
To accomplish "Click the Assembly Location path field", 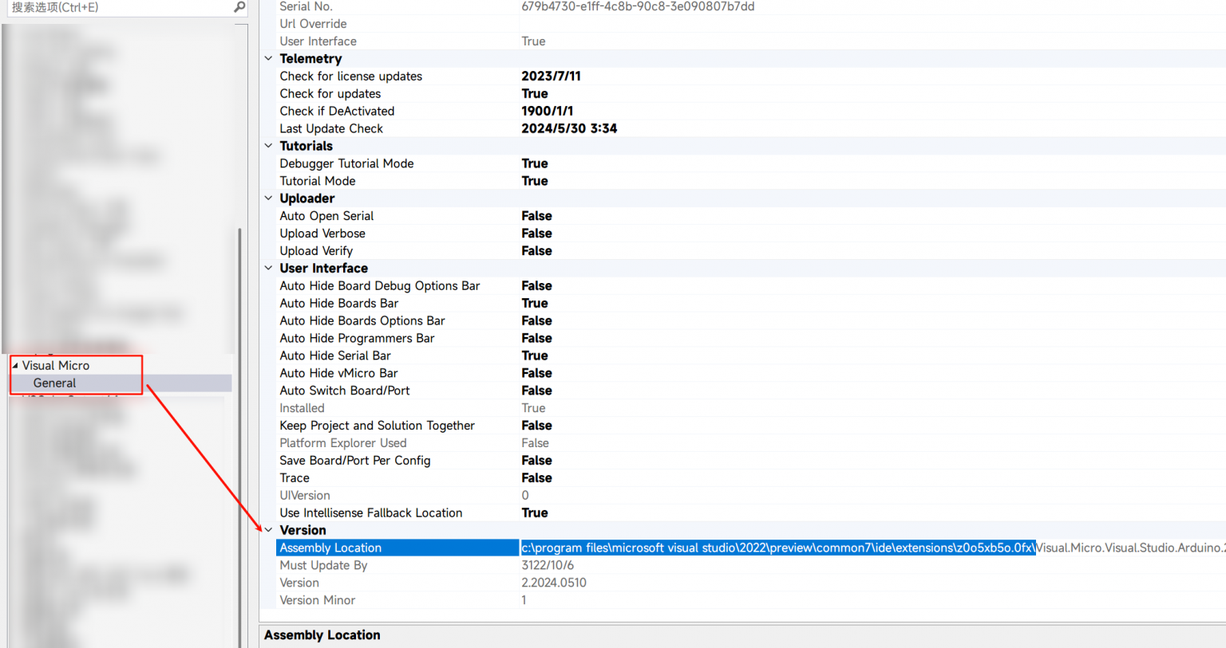I will click(777, 548).
